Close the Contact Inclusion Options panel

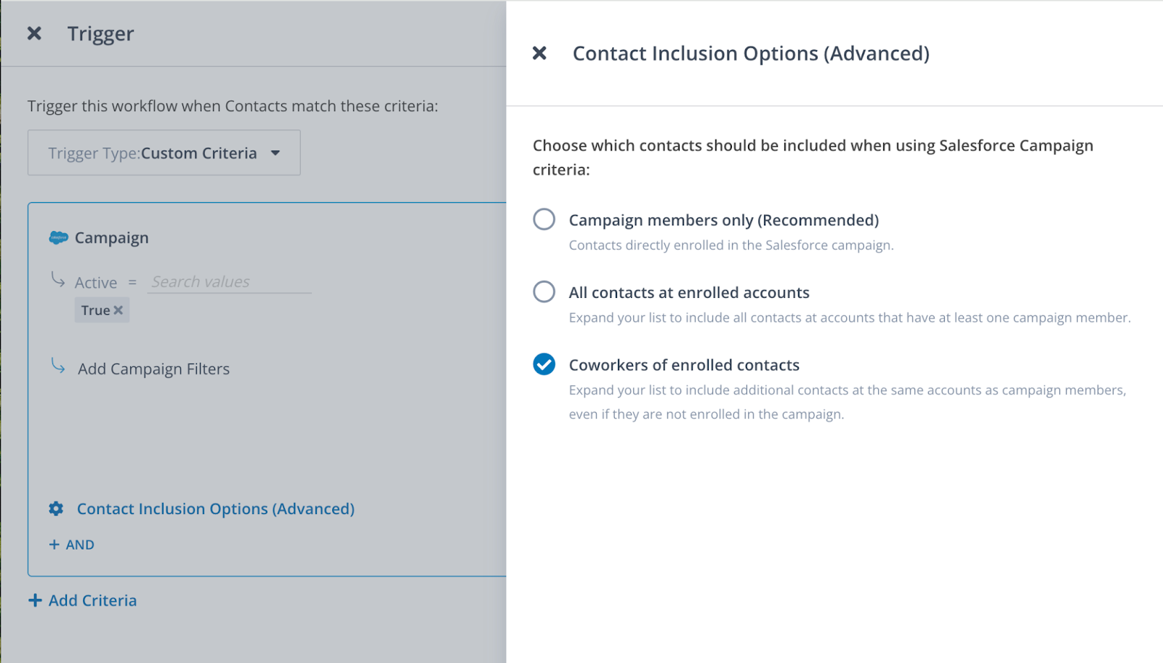539,53
